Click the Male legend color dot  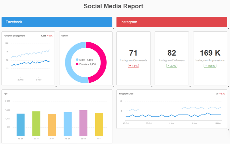coord(77,60)
